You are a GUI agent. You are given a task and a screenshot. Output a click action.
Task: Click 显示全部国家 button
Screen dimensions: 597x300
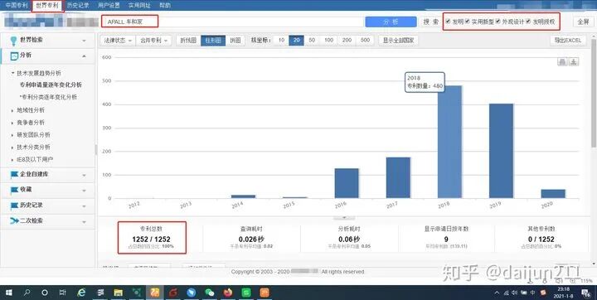point(398,41)
